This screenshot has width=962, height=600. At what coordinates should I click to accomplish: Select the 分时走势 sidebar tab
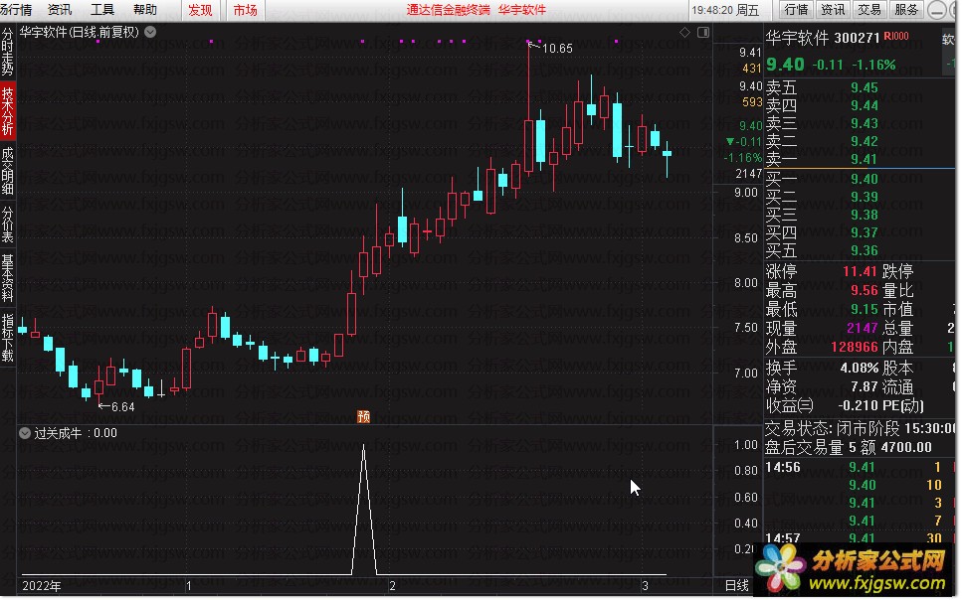pyautogui.click(x=7, y=52)
